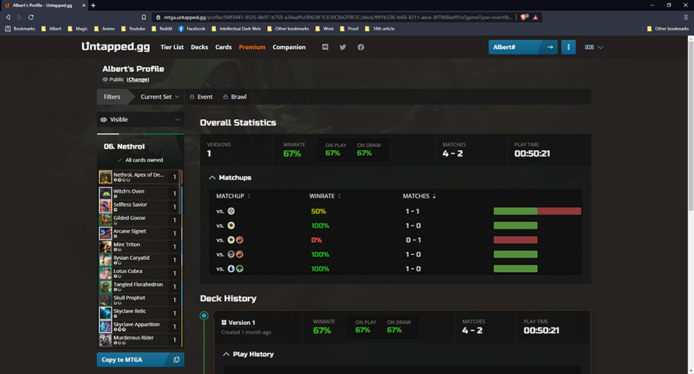Image resolution: width=694 pixels, height=374 pixels.
Task: Open the Twitter icon in header
Action: pos(343,47)
